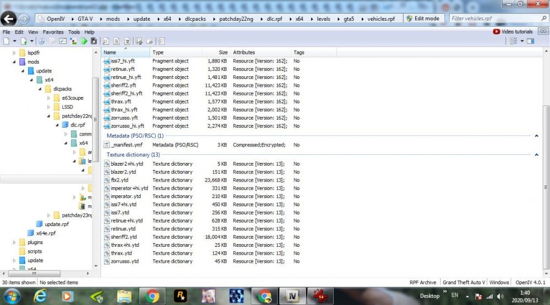This screenshot has height=305, width=550.
Task: Collapse the Metadata (PSO/RSC) group
Action: (536, 135)
